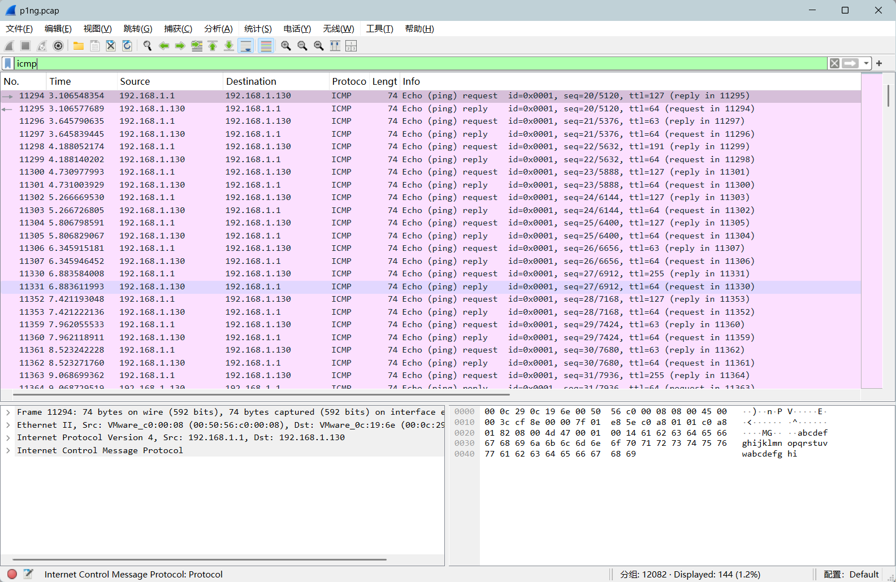Open expert information via red circle icon
896x582 pixels.
[x=12, y=574]
